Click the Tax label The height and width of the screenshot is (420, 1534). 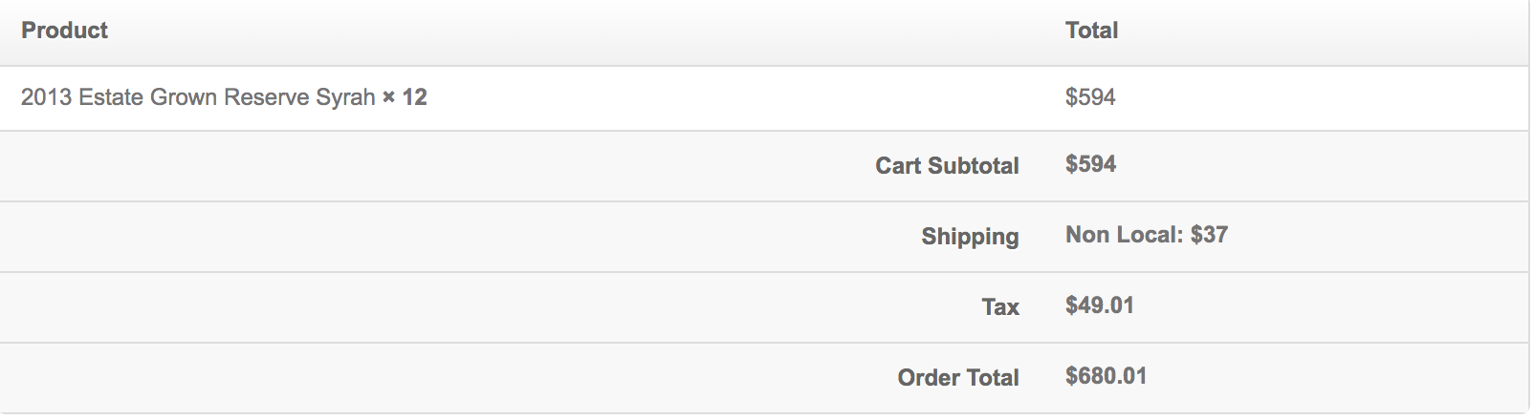coord(1000,307)
